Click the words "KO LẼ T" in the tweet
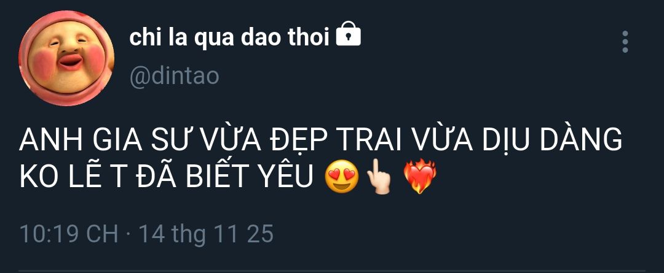Image resolution: width=664 pixels, height=273 pixels. [x=73, y=176]
